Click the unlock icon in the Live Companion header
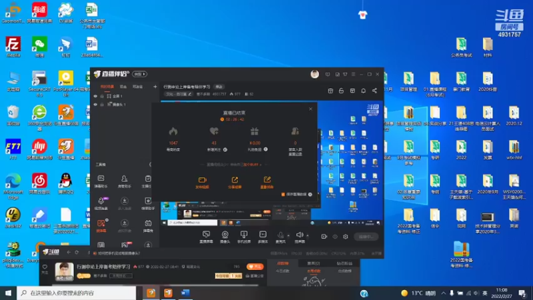Viewport: 533px width, 300px height. click(341, 91)
